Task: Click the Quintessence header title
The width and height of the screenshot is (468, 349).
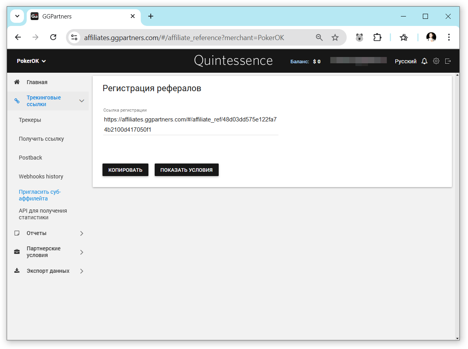Action: pos(233,61)
